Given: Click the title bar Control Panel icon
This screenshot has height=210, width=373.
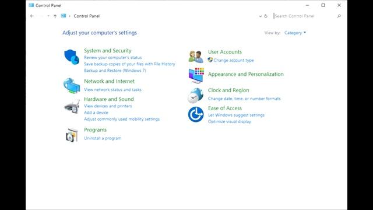Looking at the screenshot, I should tap(31, 5).
